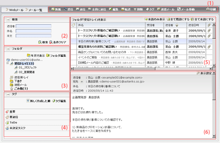The width and height of the screenshot is (220, 143).
Task: Open the 下書き drafts folder
Action: click(x=18, y=81)
